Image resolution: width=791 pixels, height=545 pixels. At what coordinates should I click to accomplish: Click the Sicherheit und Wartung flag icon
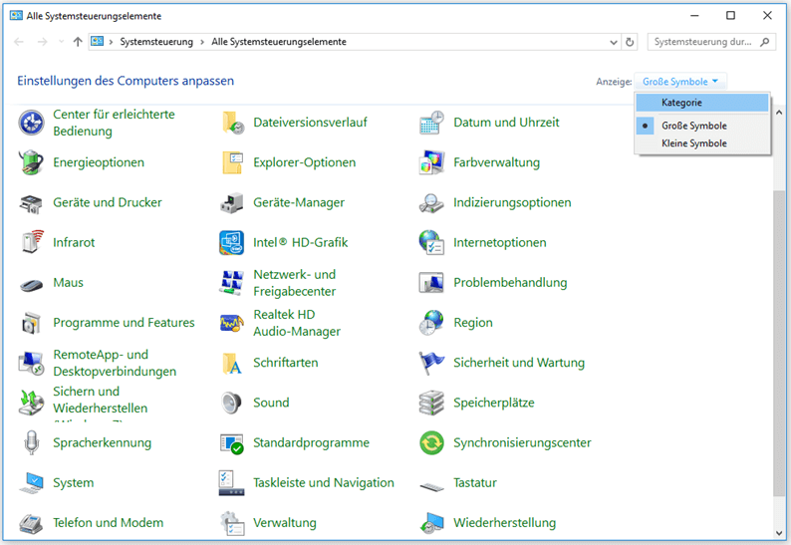(431, 363)
